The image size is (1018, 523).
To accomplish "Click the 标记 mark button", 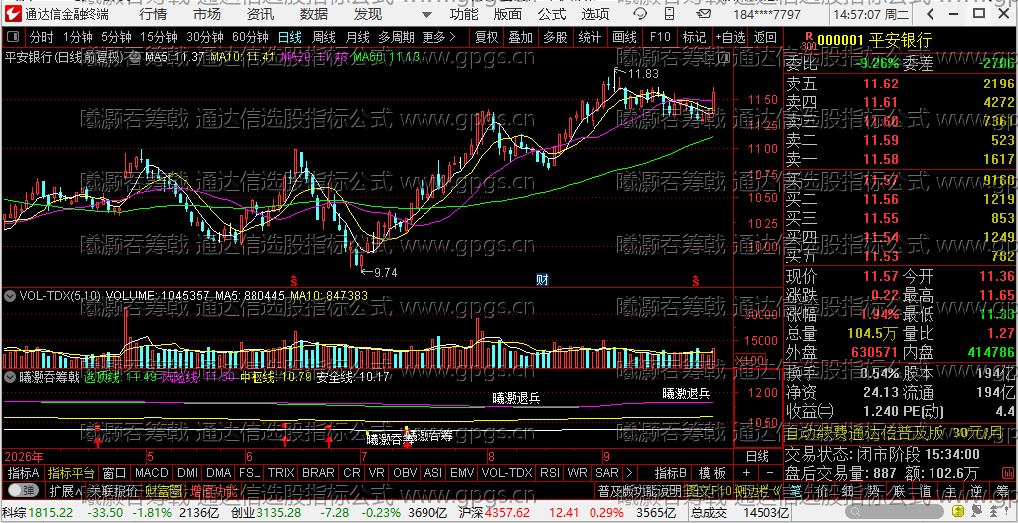I will [x=694, y=37].
